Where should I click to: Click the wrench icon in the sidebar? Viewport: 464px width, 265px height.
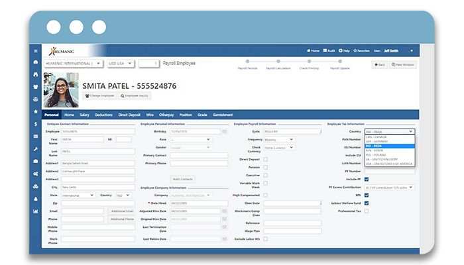click(36, 148)
